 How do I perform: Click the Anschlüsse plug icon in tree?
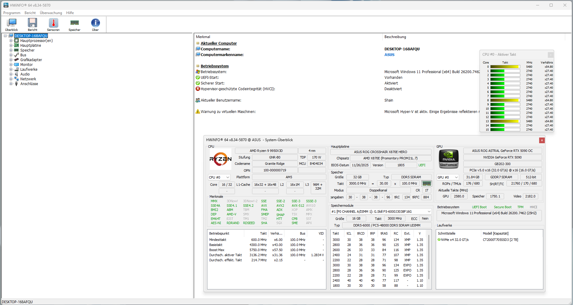click(16, 84)
